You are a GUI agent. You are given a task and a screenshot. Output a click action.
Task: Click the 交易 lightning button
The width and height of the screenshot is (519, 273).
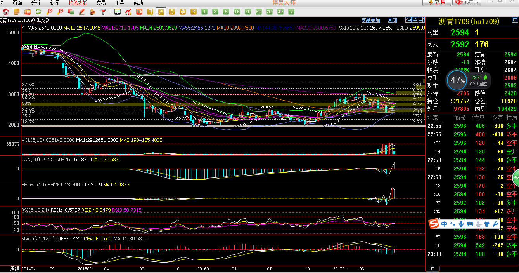coord(436,2)
